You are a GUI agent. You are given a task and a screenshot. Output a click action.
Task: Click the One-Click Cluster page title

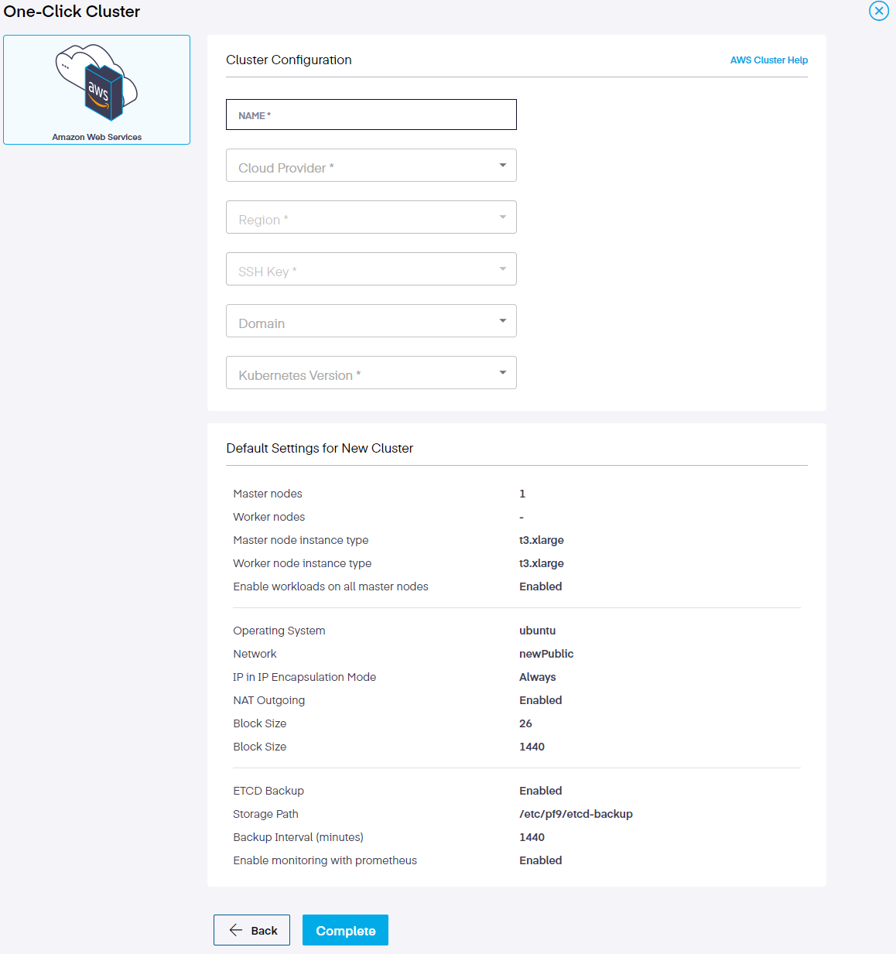click(x=72, y=12)
